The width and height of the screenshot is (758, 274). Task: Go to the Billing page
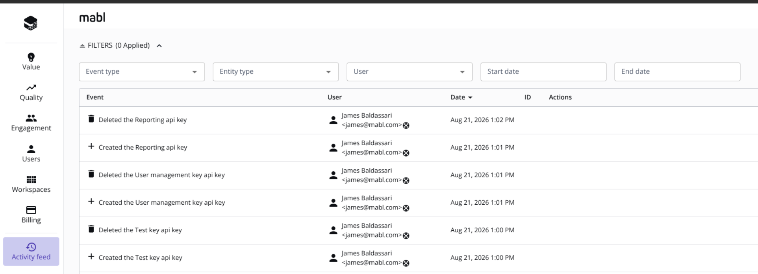31,215
